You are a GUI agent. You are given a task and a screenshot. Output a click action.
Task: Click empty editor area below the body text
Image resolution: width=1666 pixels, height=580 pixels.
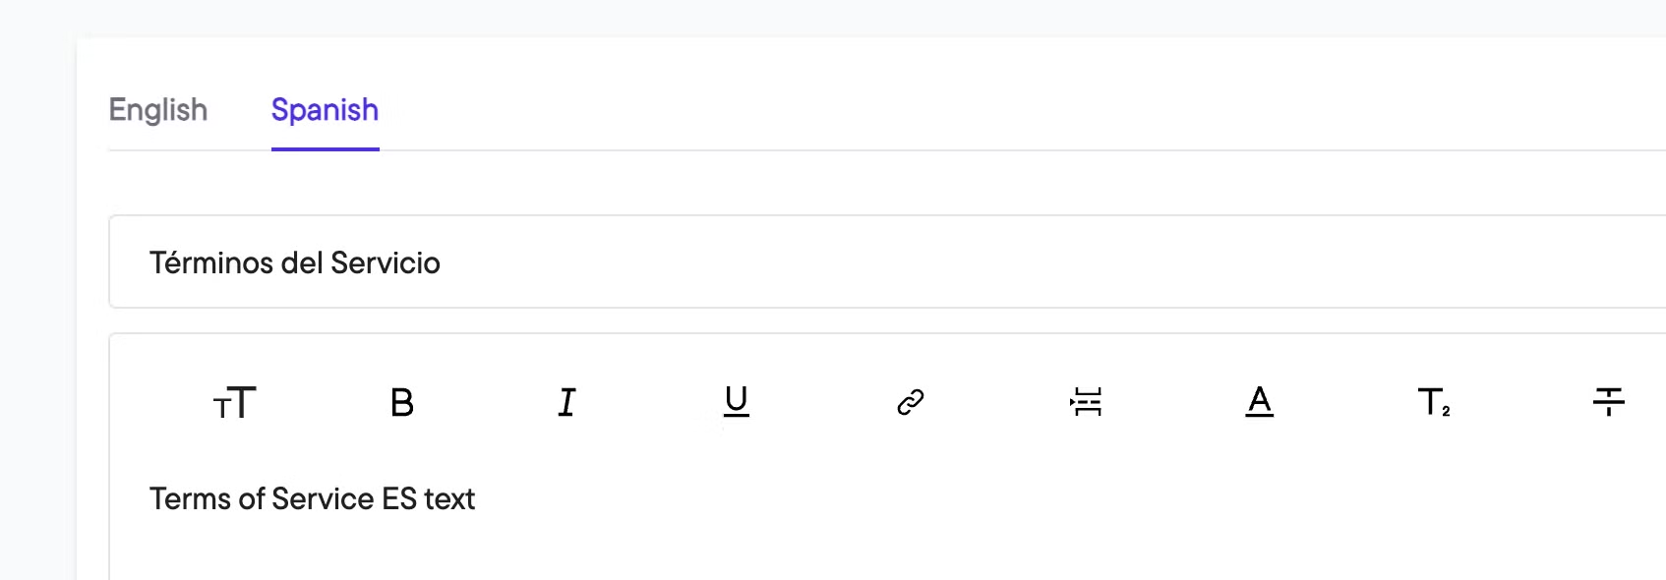coord(885,552)
